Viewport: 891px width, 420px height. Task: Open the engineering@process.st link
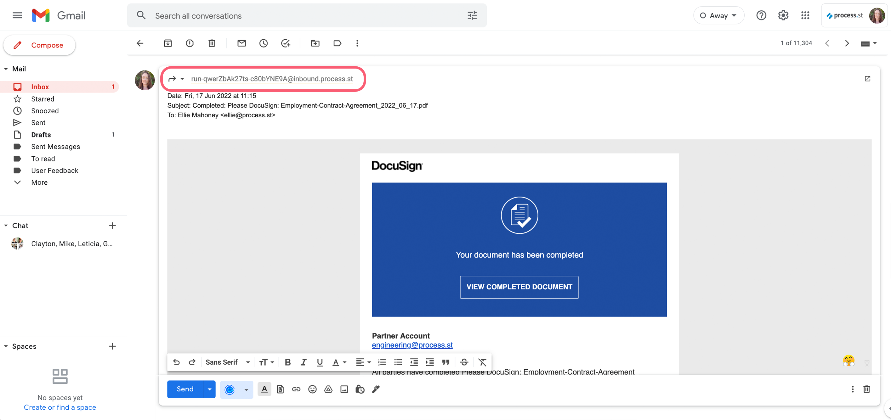[412, 345]
